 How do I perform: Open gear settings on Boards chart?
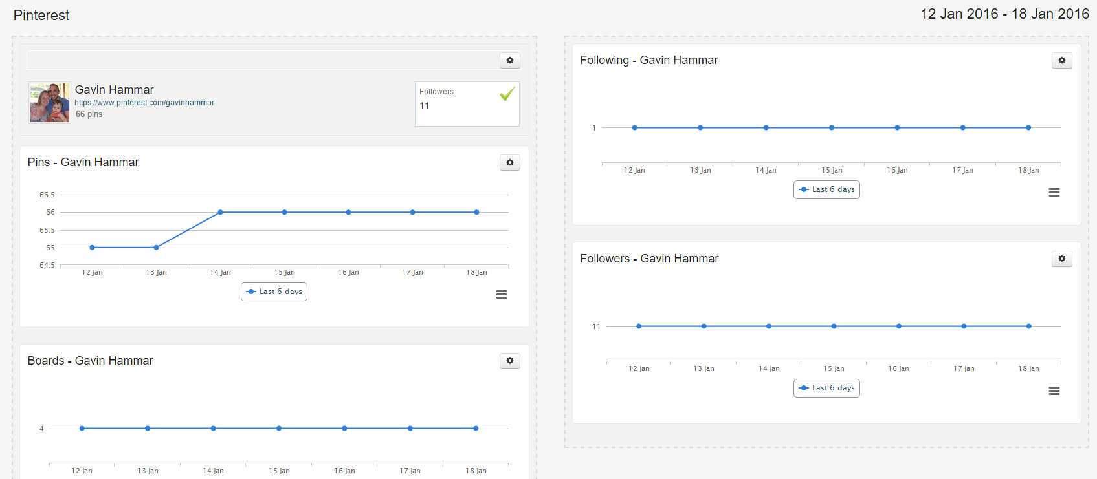510,361
